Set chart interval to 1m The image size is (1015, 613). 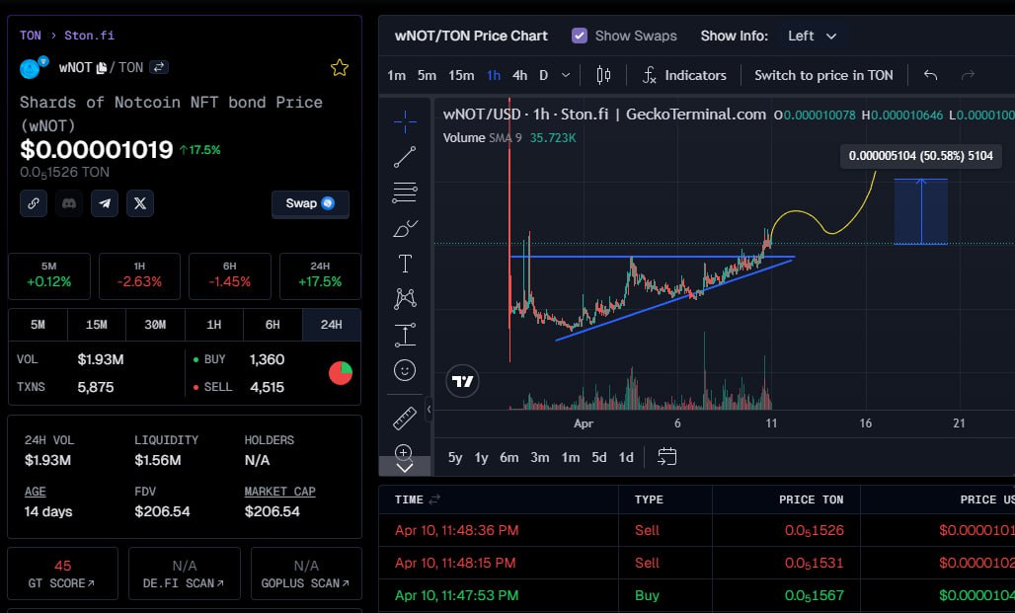(397, 75)
